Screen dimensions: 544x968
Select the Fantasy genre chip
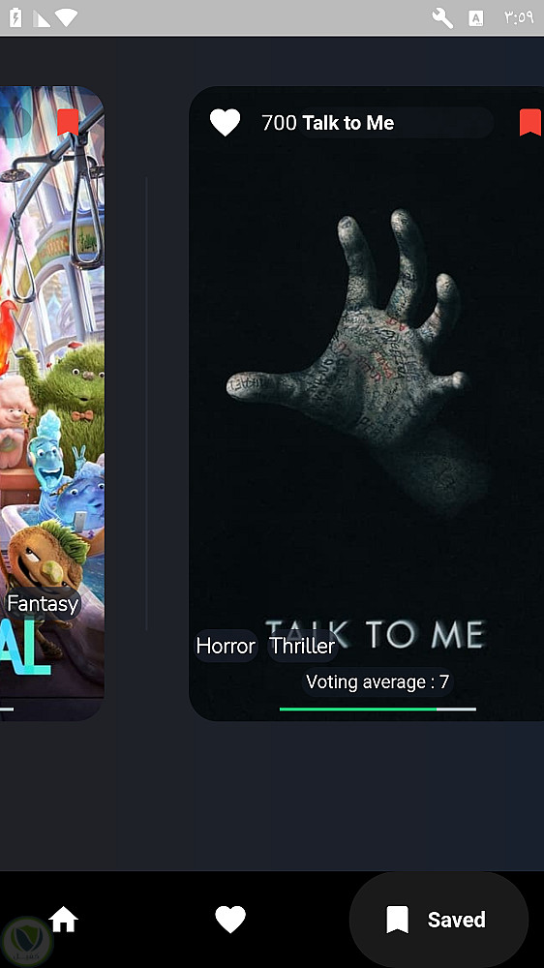point(43,603)
